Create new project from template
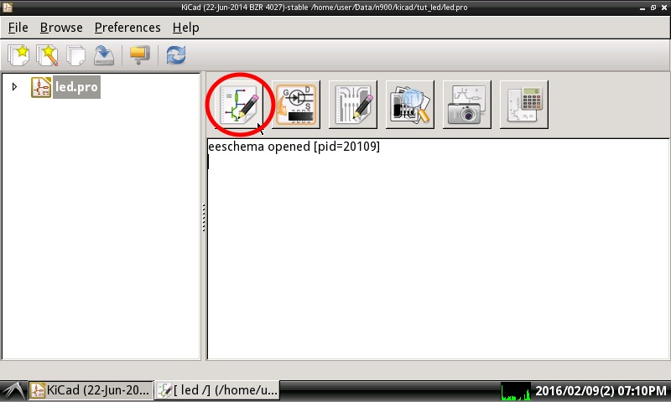The height and width of the screenshot is (402, 671). coord(47,55)
